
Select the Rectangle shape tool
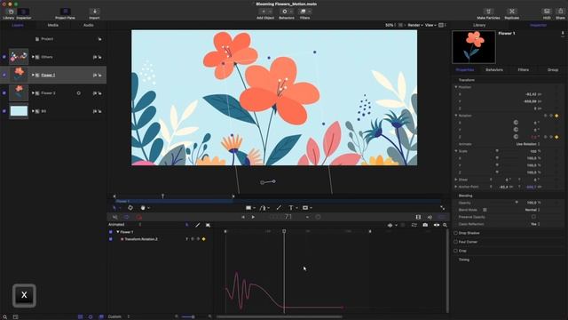click(x=248, y=208)
